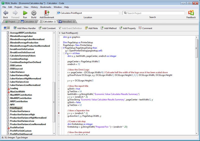Run the project with green arrow
Viewport: 200px width, 141px height.
(25, 13)
